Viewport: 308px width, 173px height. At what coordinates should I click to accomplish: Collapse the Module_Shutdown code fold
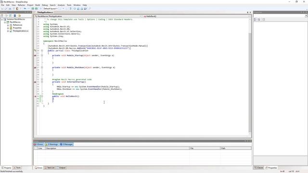42,67
